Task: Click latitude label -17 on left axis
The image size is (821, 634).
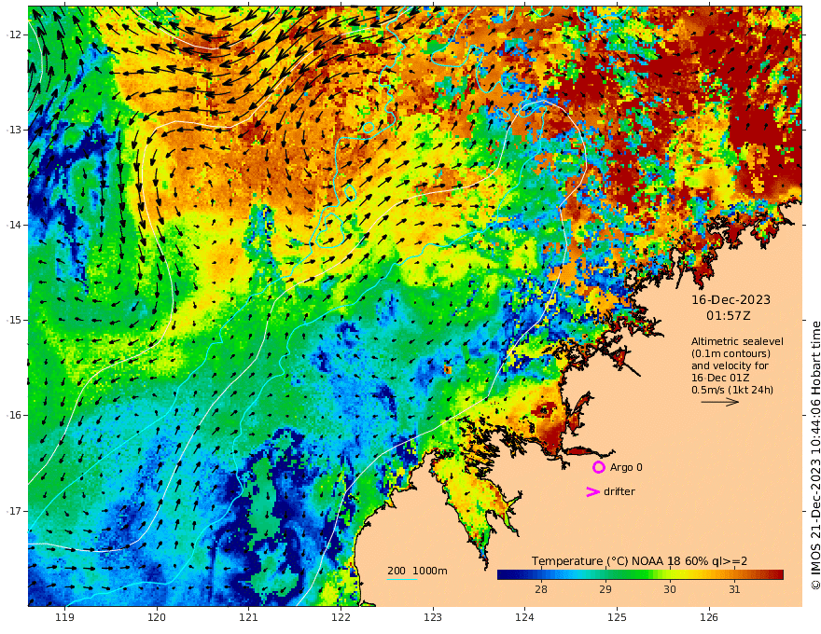Action: pyautogui.click(x=14, y=511)
